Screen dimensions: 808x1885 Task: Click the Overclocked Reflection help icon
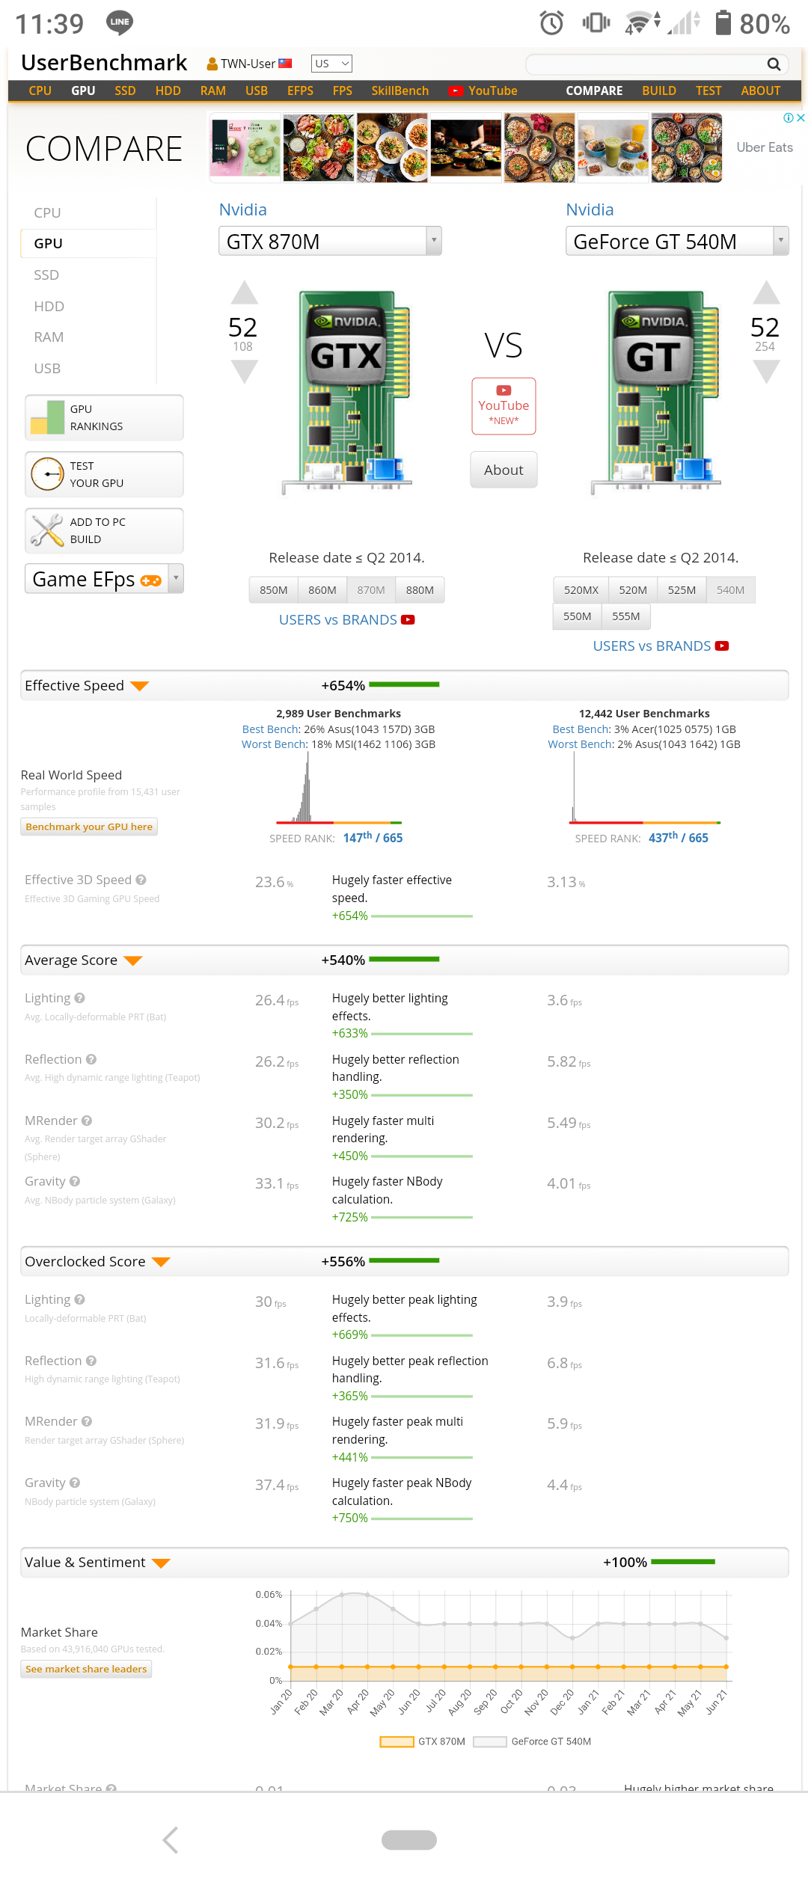click(x=91, y=1361)
